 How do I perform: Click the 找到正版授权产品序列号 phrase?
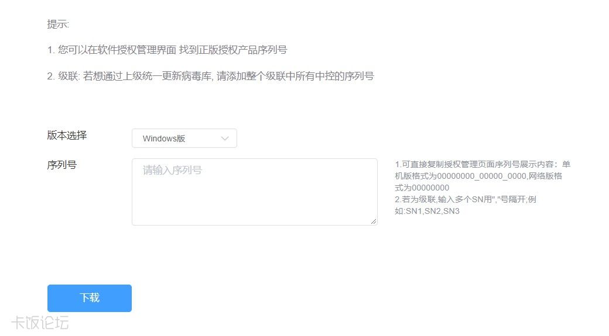233,50
